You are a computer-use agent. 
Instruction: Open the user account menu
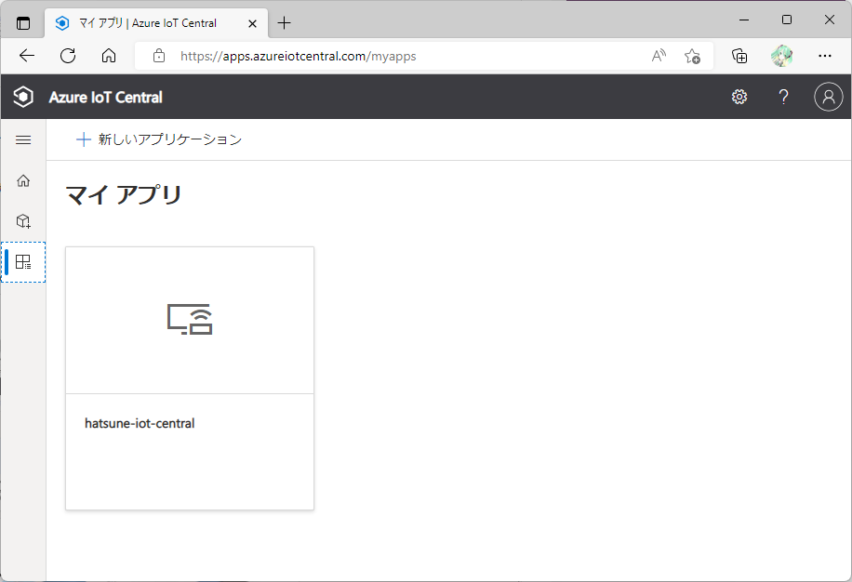828,97
